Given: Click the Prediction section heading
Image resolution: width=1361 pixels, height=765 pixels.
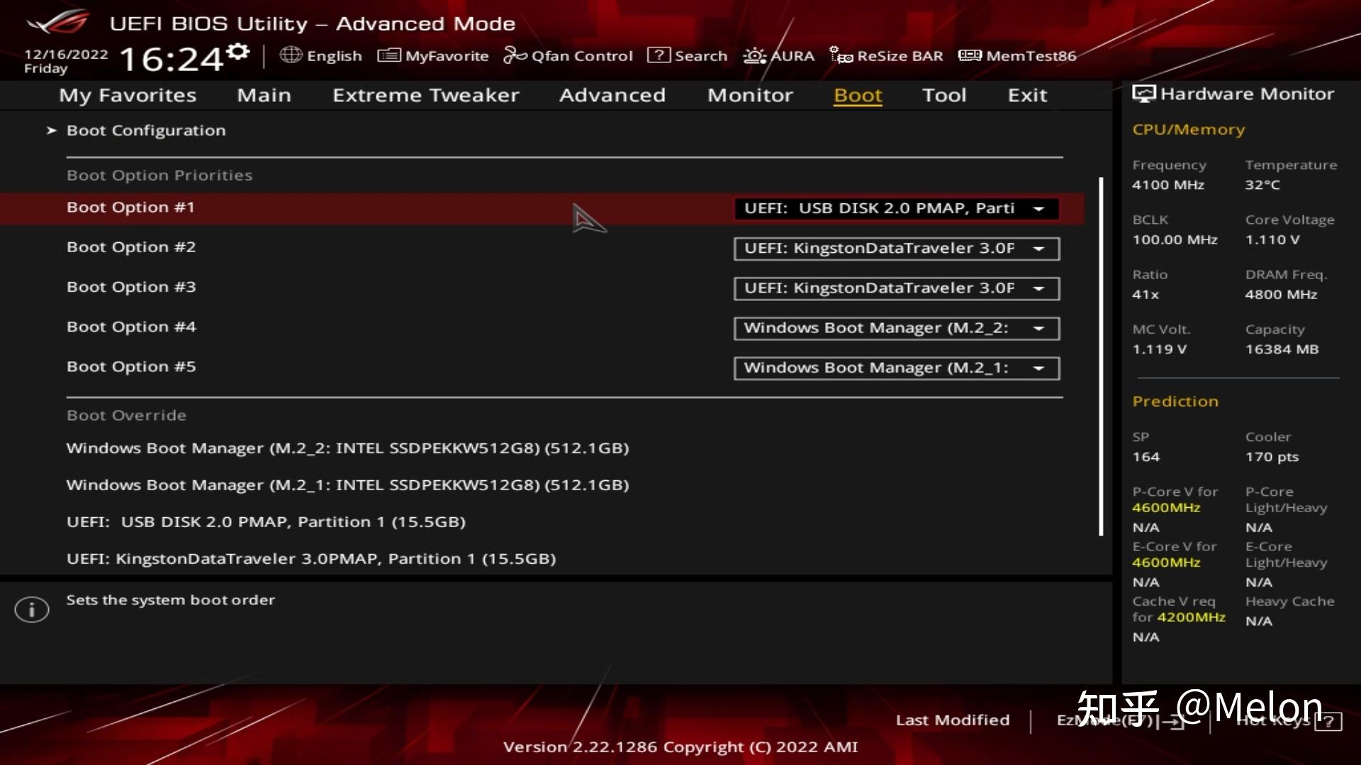Looking at the screenshot, I should pos(1175,401).
